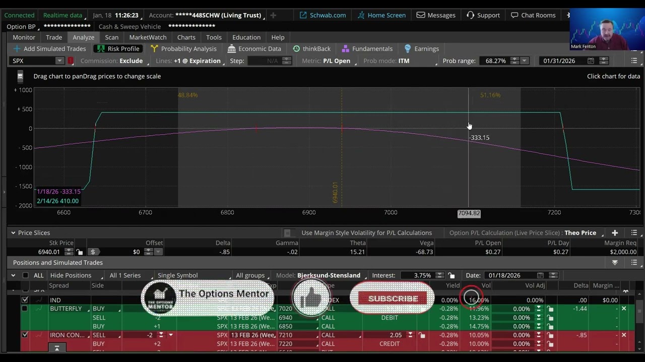The height and width of the screenshot is (362, 645).
Task: Add a new account tab with plus icon
Action: point(273,15)
